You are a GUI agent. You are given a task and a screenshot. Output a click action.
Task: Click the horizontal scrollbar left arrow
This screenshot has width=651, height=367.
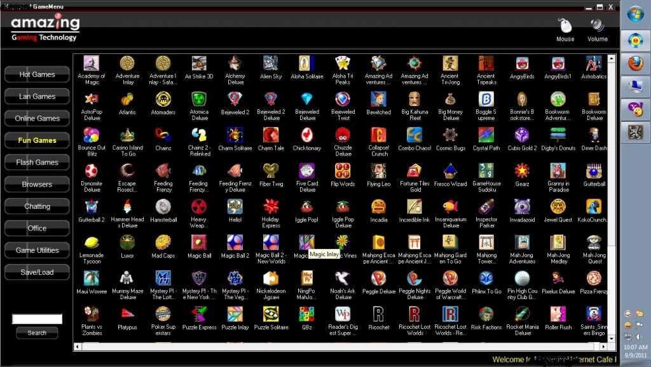point(78,346)
